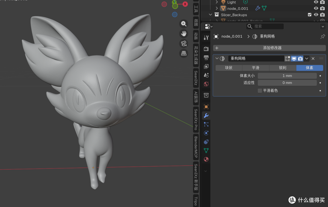Click the 体素大小 value field
Image resolution: width=328 pixels, height=207 pixels.
287,76
